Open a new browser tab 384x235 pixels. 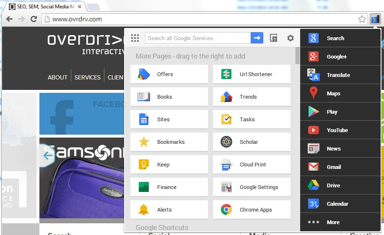(x=93, y=7)
